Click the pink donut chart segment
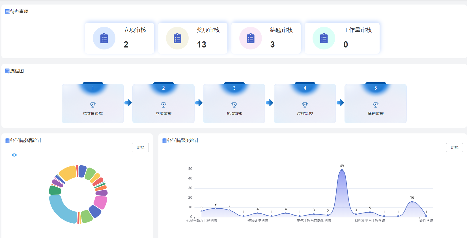 pos(101,202)
